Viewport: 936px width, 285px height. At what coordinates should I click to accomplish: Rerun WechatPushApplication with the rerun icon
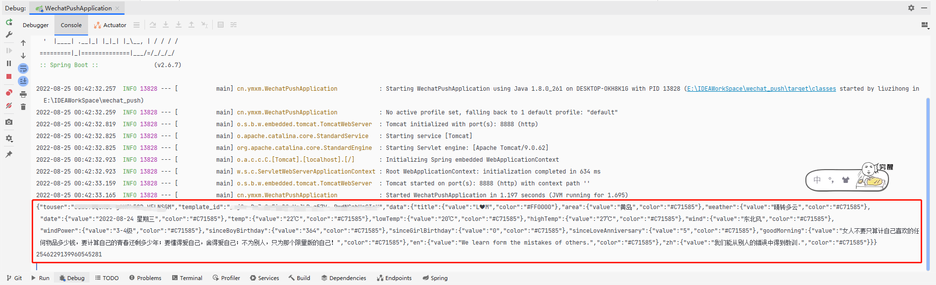[x=9, y=22]
